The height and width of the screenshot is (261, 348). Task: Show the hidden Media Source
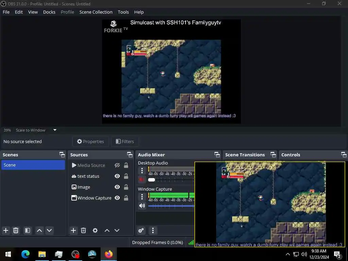[117, 165]
